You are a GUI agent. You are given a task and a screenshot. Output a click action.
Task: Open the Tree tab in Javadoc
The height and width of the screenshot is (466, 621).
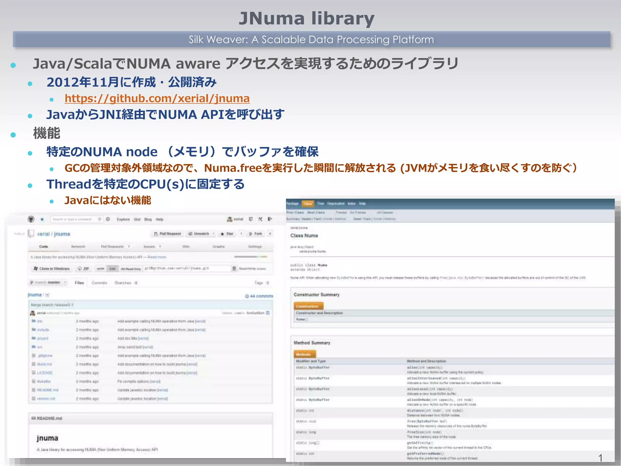click(321, 204)
